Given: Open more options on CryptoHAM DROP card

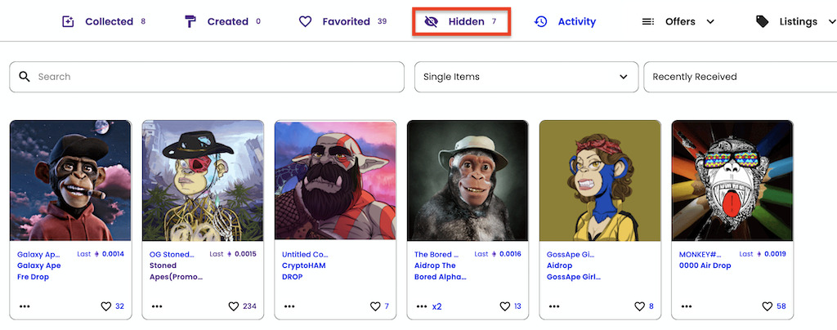Looking at the screenshot, I should (289, 306).
